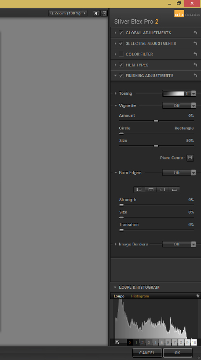Uncheck the Finishing Adjustments checkbox

(x=121, y=76)
